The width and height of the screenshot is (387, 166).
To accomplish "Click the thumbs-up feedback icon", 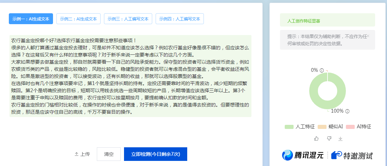I will coord(316,138).
